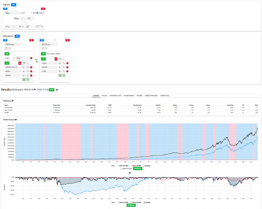The width and height of the screenshot is (262, 209).
Task: Enable Logarithmic scale checkbox
Action: tap(121, 168)
